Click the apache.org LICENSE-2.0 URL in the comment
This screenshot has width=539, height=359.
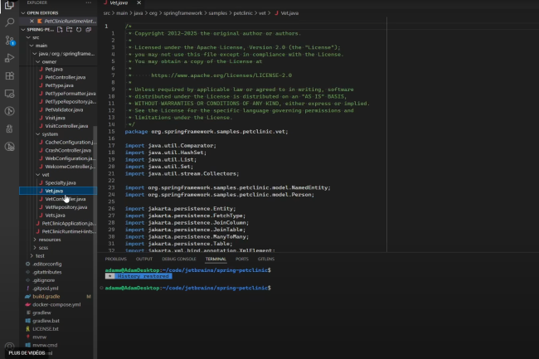[x=221, y=75]
